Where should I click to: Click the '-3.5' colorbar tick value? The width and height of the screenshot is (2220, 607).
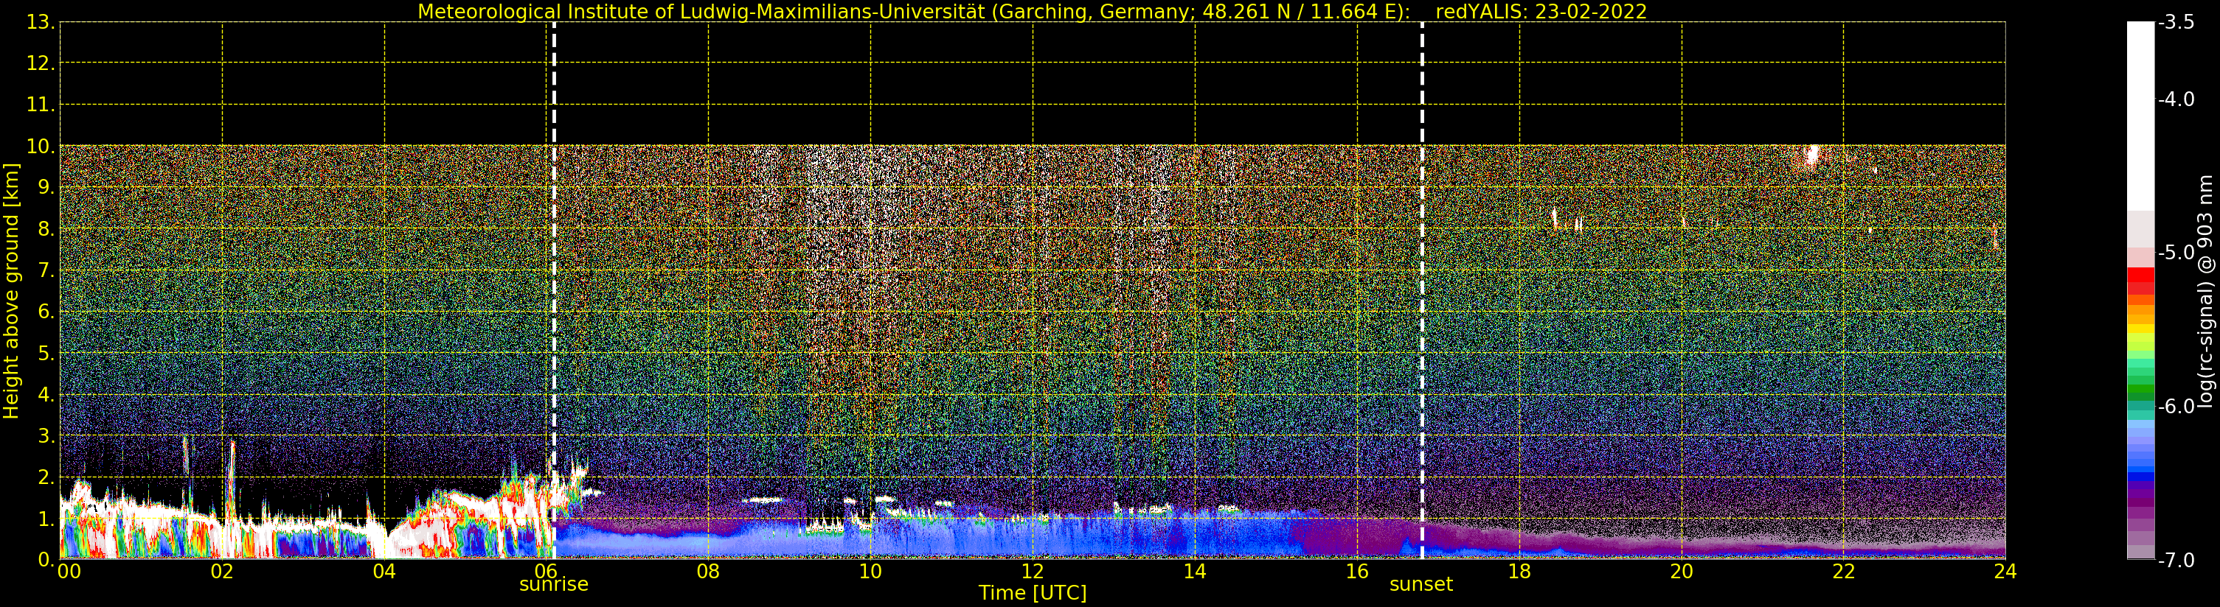[2176, 22]
